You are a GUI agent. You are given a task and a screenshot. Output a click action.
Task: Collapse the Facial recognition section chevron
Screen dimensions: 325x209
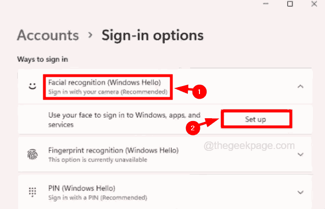(x=301, y=86)
